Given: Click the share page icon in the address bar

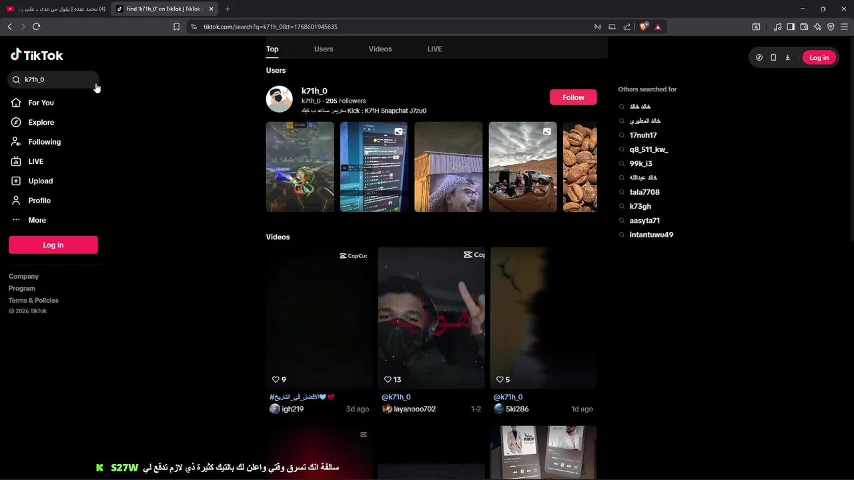Looking at the screenshot, I should tap(627, 27).
